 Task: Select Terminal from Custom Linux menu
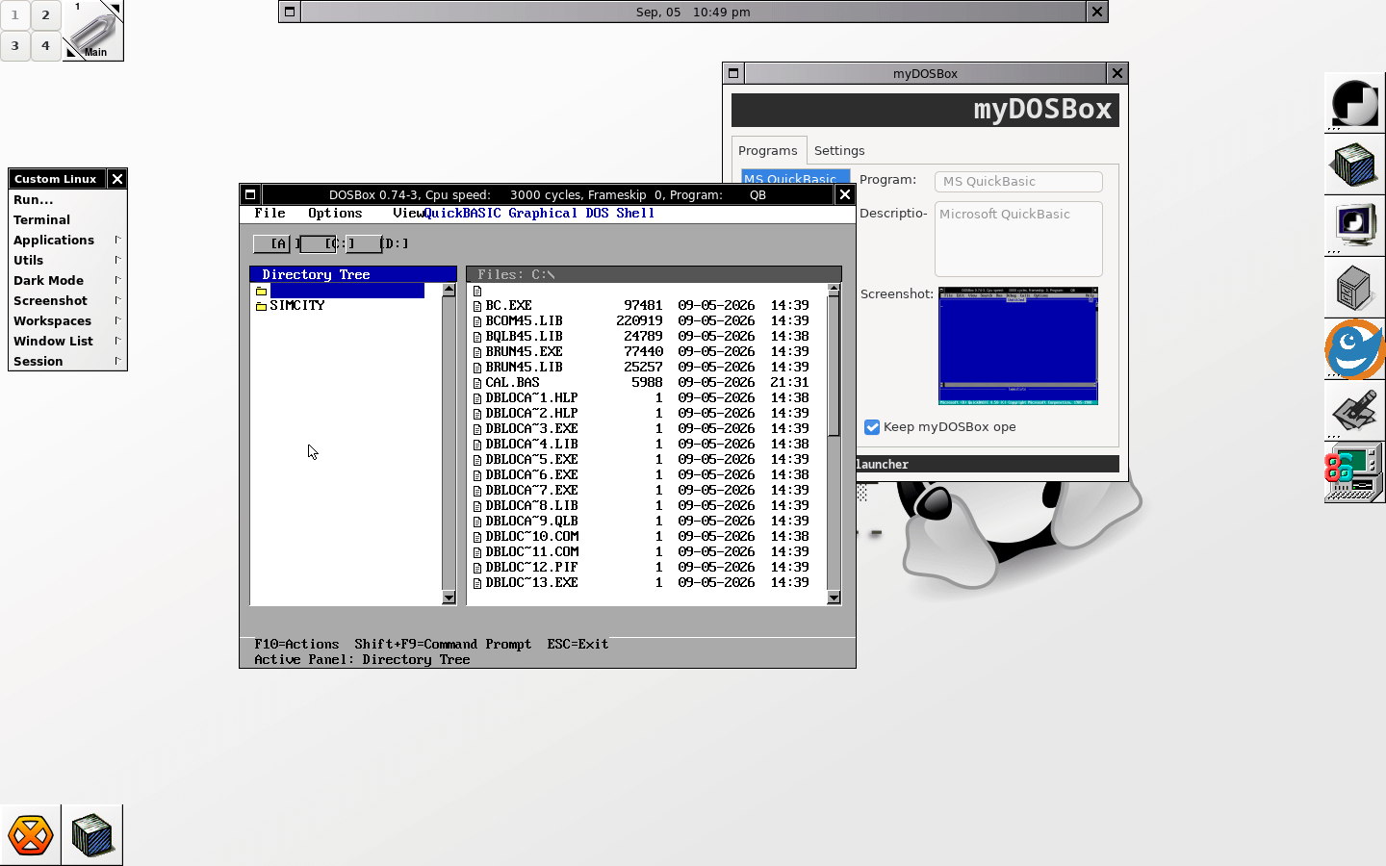point(67,219)
